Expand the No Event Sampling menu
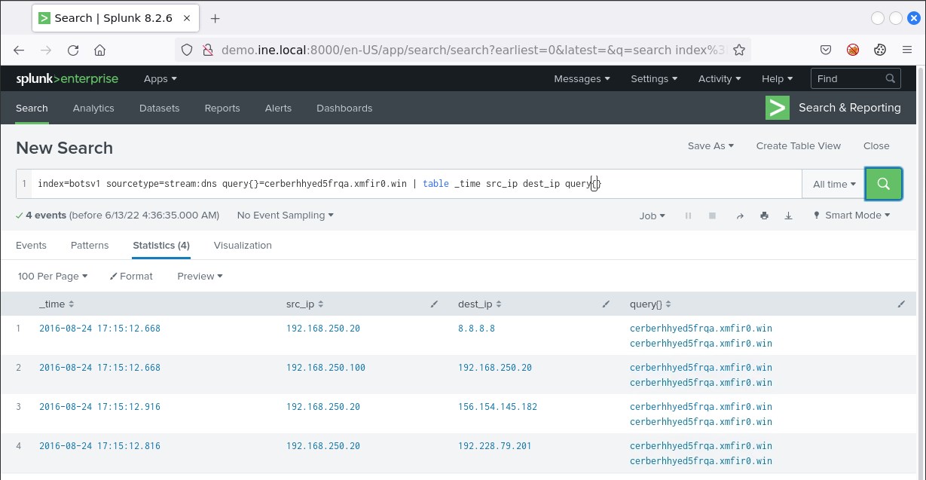Screen dimensions: 926x480 click(285, 216)
